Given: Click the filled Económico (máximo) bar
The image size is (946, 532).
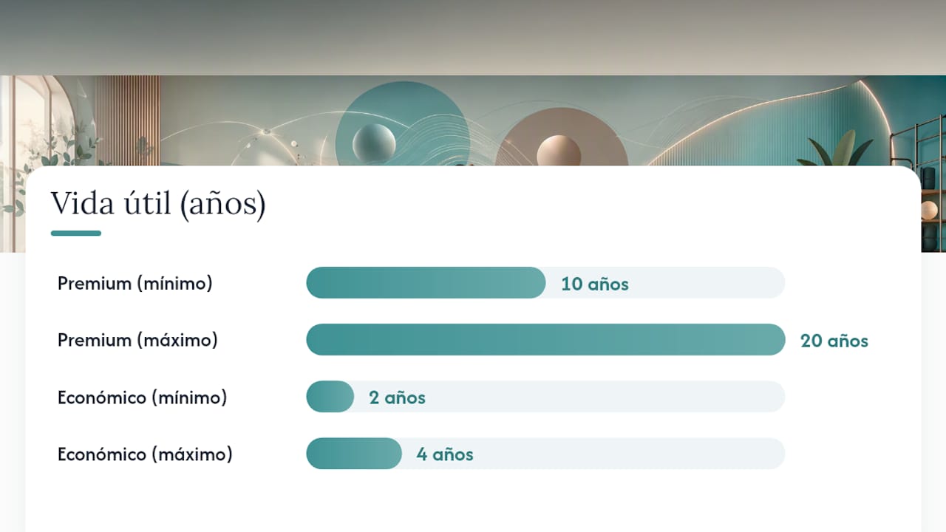Looking at the screenshot, I should pyautogui.click(x=354, y=454).
